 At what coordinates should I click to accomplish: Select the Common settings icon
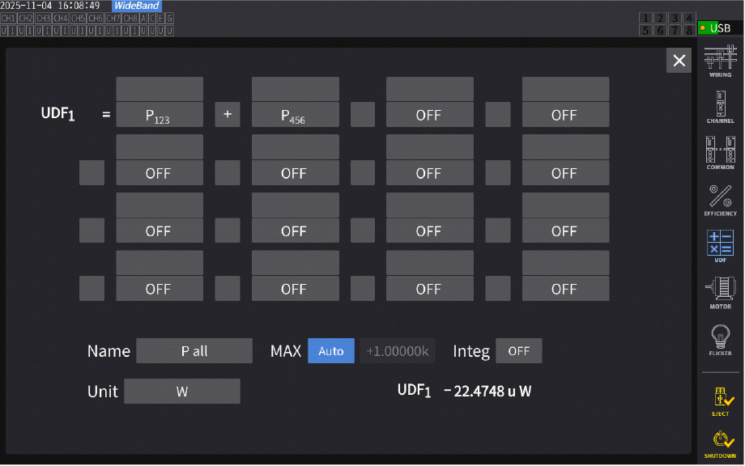[720, 153]
